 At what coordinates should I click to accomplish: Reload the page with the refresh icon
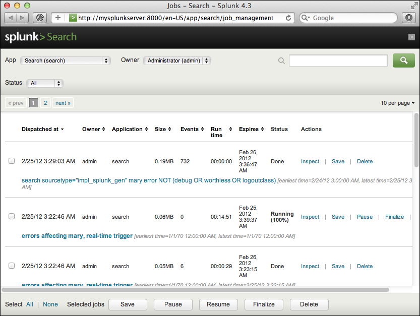coord(288,18)
